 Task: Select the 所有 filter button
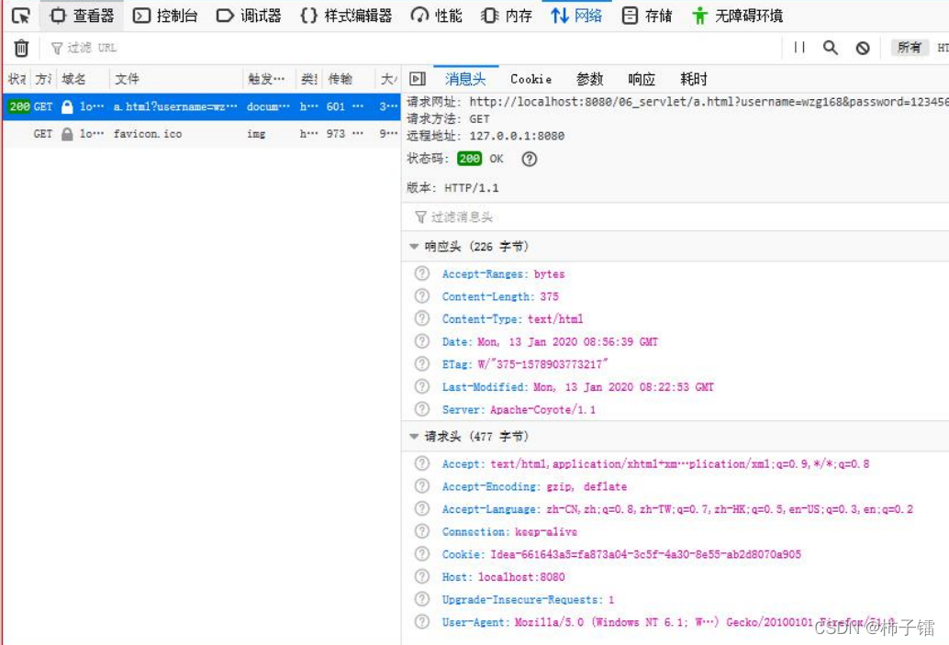(x=909, y=48)
